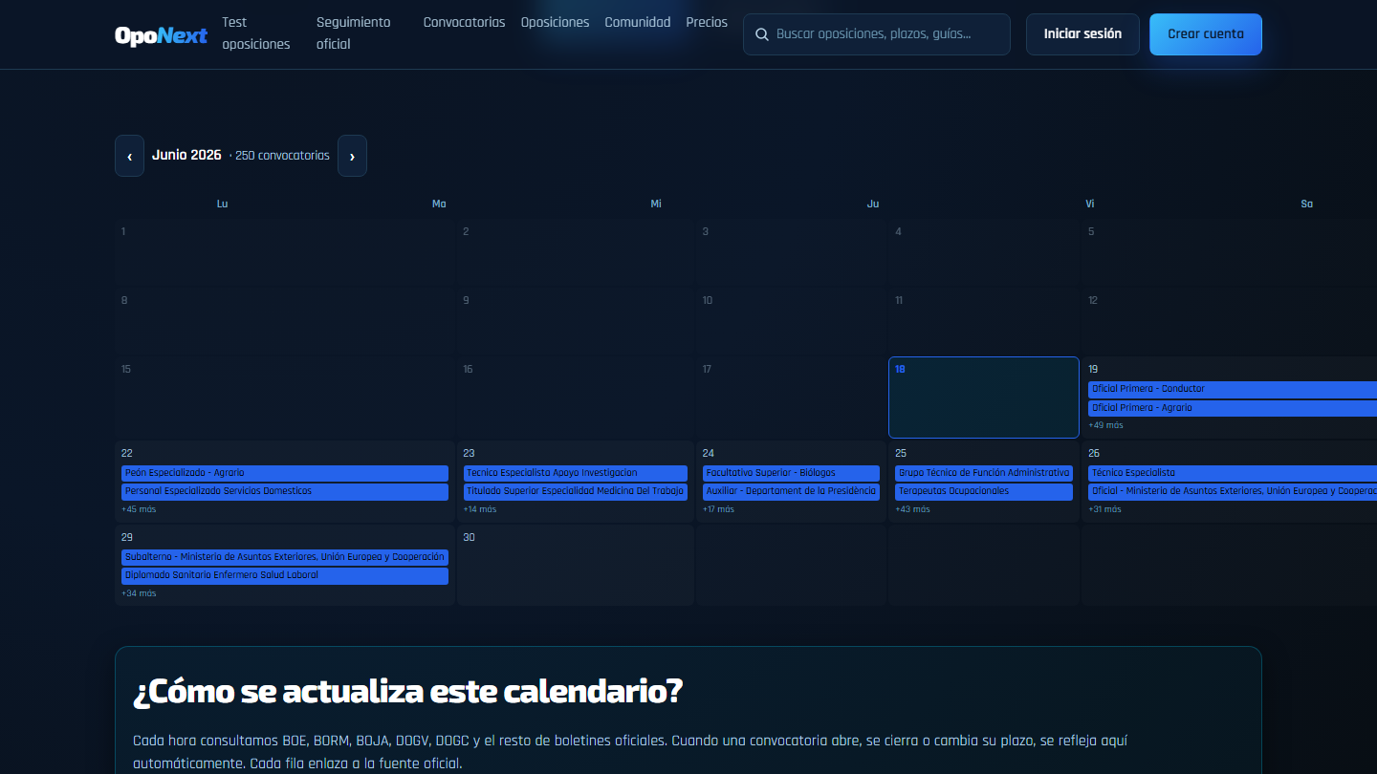
Task: Click Crear cuenta button
Action: tap(1206, 34)
